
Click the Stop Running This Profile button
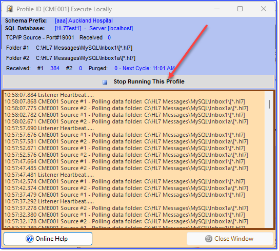(x=138, y=81)
